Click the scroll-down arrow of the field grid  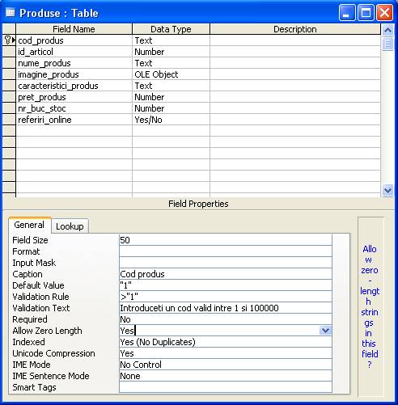coord(387,191)
